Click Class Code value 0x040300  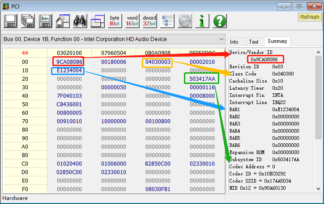(283, 74)
